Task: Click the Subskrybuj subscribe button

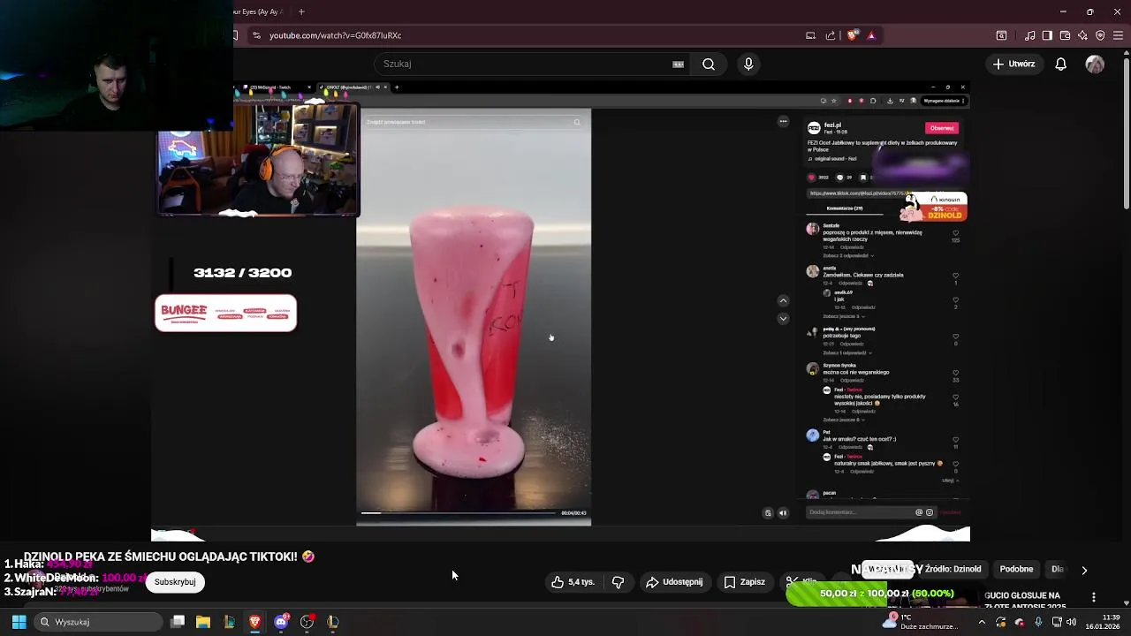Action: tap(175, 582)
